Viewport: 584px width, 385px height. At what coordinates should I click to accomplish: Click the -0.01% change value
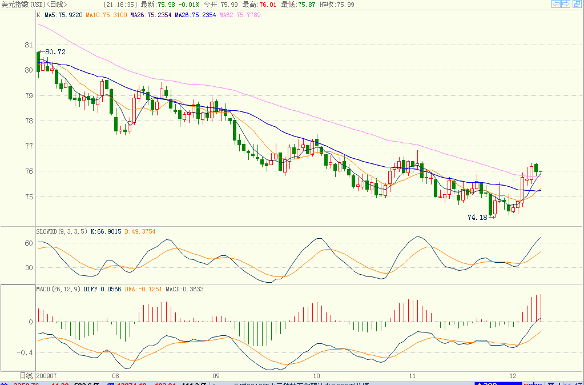[188, 5]
